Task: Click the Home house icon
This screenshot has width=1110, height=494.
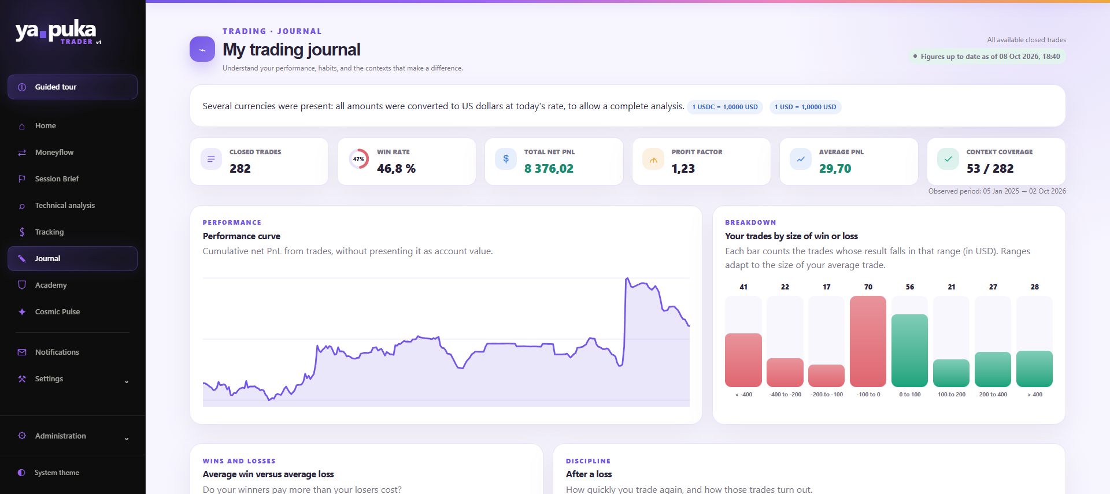Action: coord(22,126)
